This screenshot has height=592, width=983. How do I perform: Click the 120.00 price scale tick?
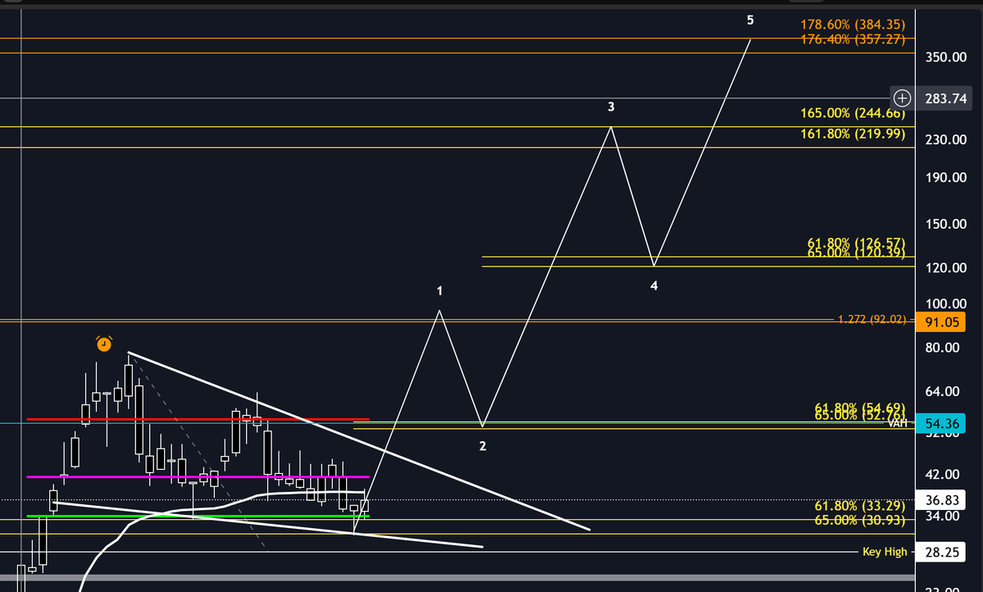[x=945, y=268]
